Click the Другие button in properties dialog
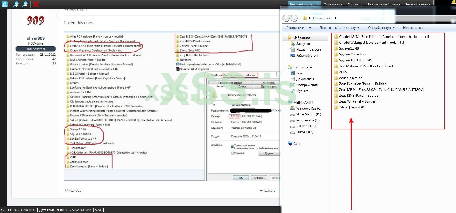Screen dimensions: 456x213 tap(269, 154)
